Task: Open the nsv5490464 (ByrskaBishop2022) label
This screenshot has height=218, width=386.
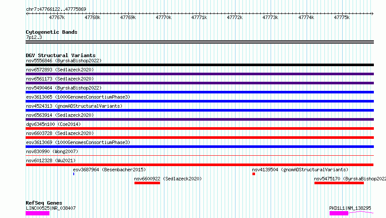Action: pos(64,88)
